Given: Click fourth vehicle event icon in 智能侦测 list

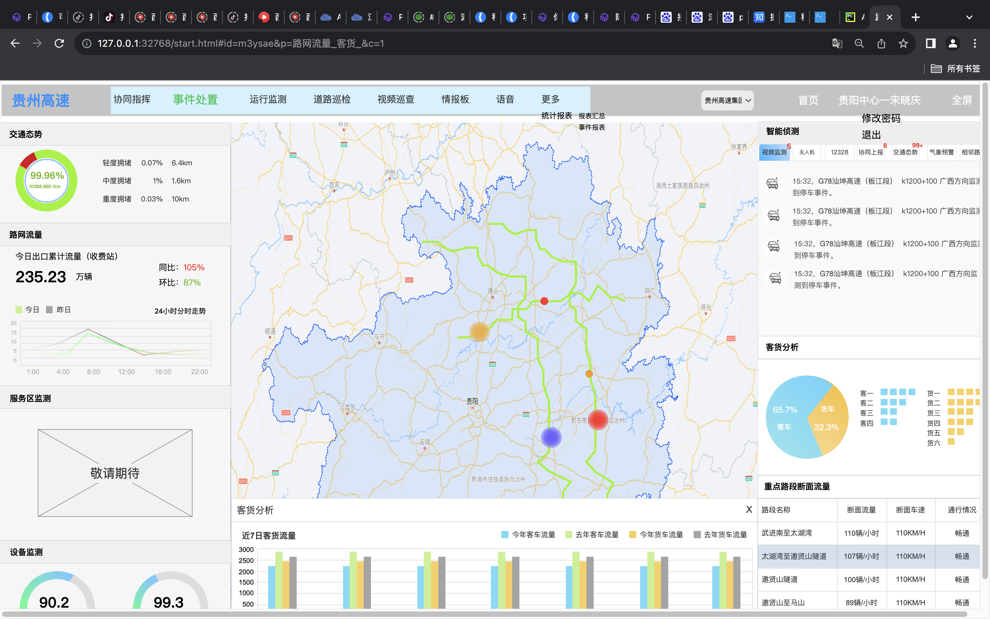Looking at the screenshot, I should 775,278.
